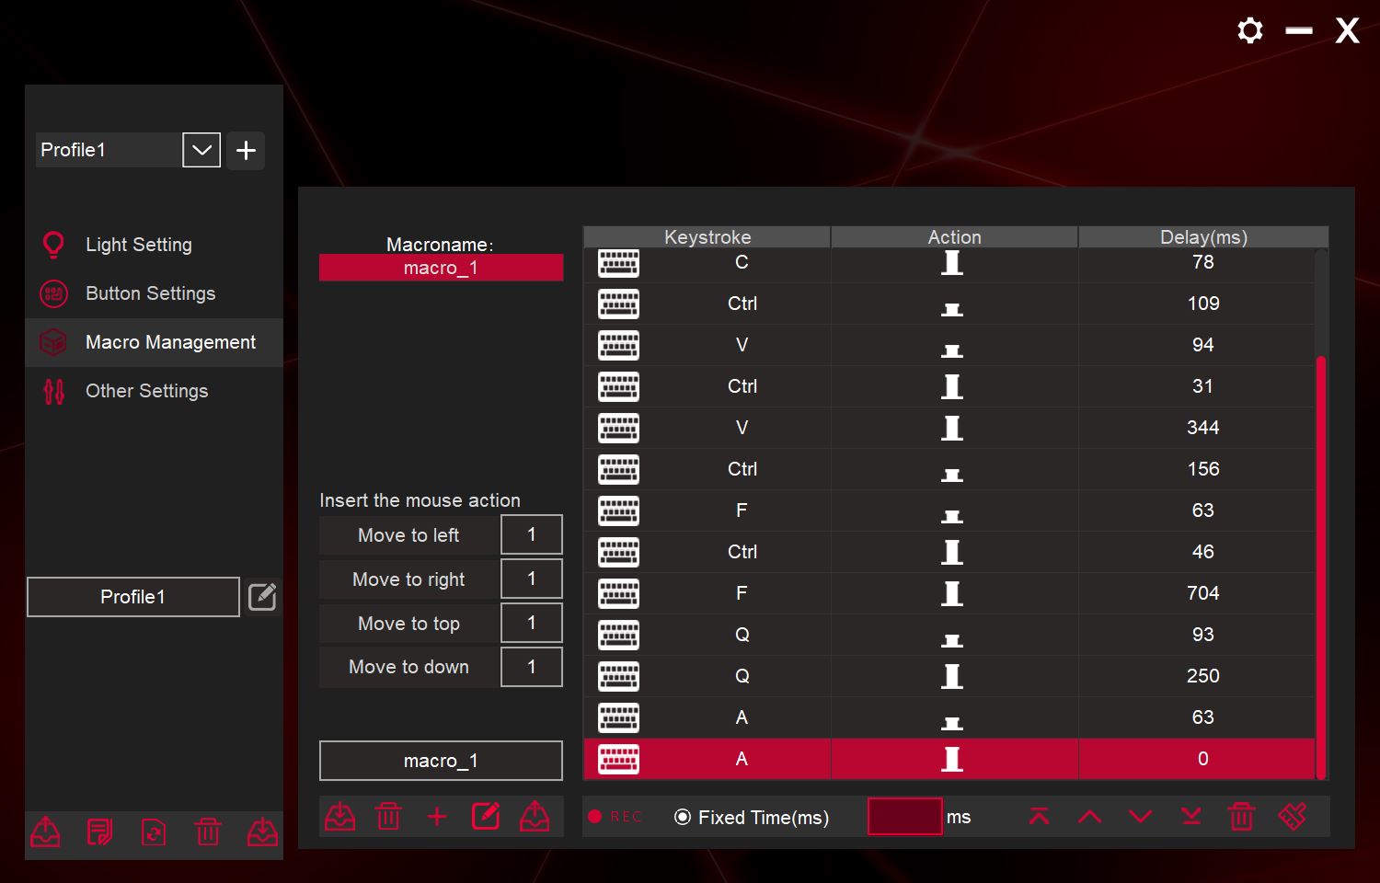Insert a Move to left mouse action
Viewport: 1380px width, 883px height.
408,535
